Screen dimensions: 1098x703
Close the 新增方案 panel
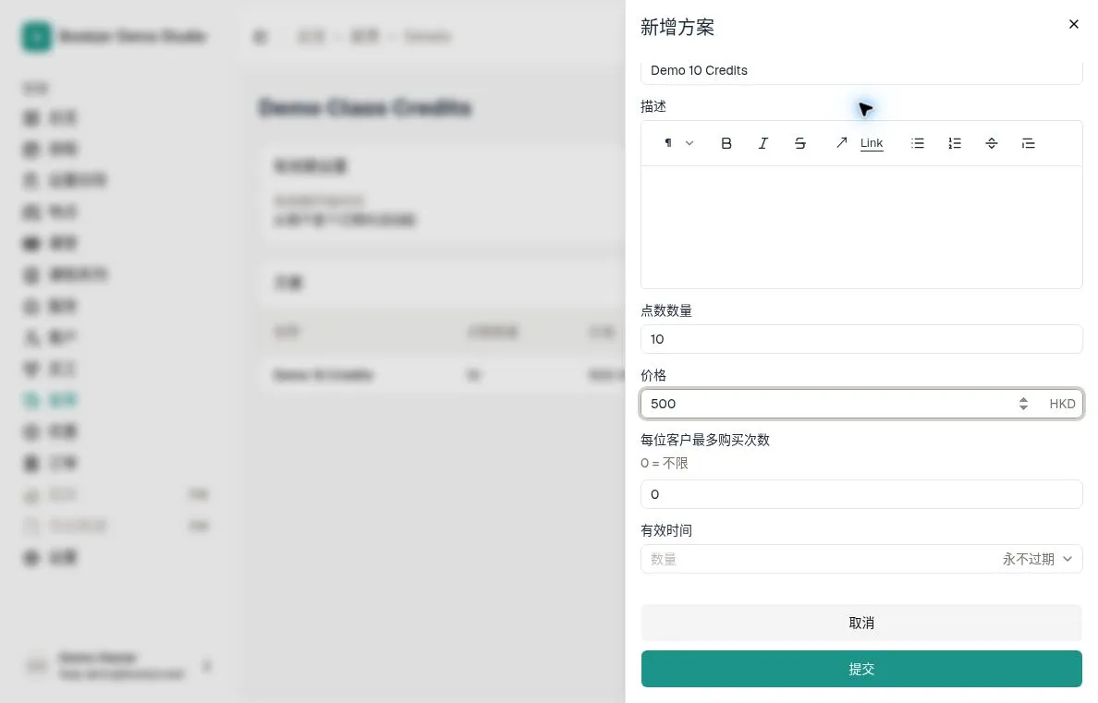(x=1073, y=25)
